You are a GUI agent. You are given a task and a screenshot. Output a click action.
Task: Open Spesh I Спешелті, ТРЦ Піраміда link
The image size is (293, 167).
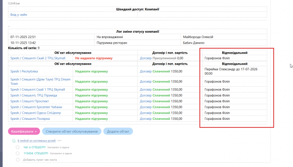click(x=34, y=95)
